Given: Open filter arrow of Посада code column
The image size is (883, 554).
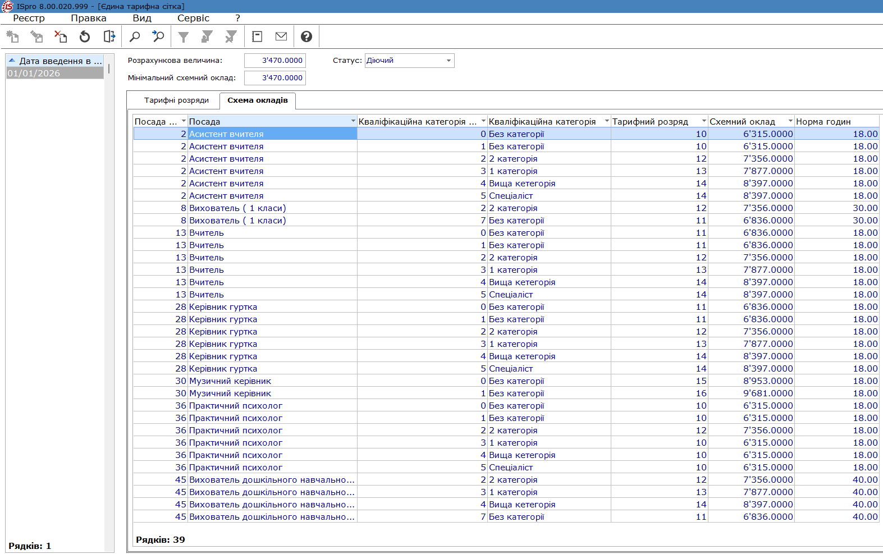Looking at the screenshot, I should click(x=184, y=121).
